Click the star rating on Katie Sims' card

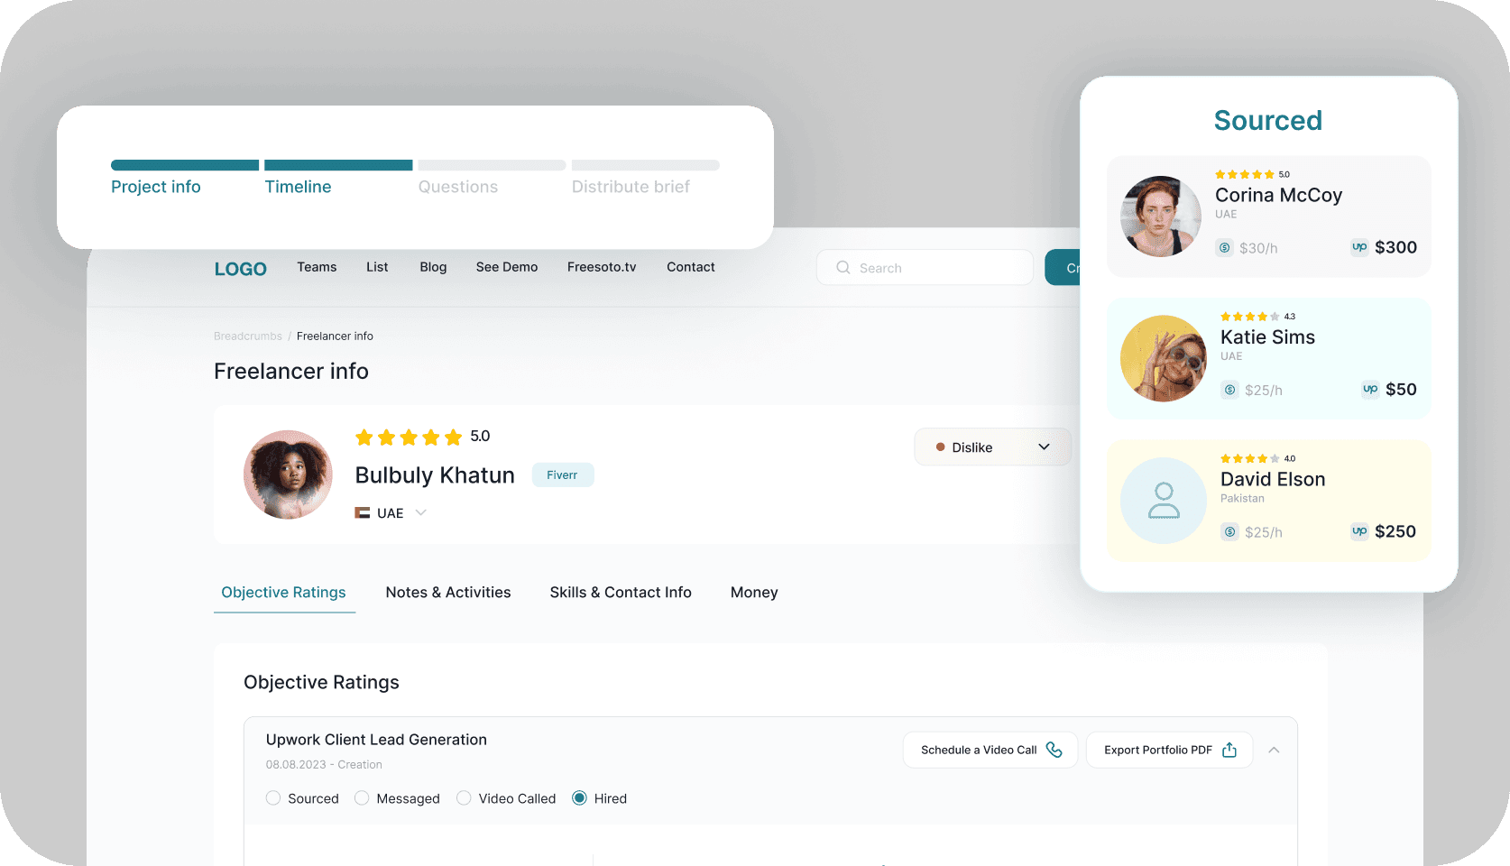1250,317
